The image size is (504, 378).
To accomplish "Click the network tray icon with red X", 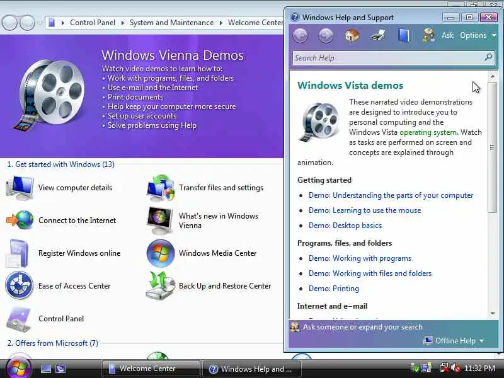I will coord(444,368).
